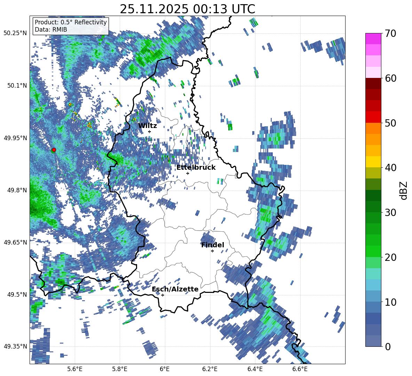The image size is (412, 376).
Task: Click the magenta 70 dBZ colorbar segment
Action: 373,39
